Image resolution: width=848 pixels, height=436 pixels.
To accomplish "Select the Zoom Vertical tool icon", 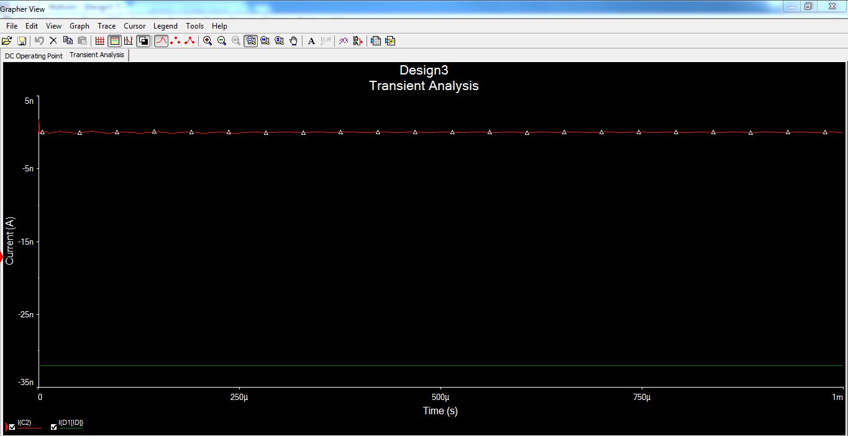I will (280, 41).
